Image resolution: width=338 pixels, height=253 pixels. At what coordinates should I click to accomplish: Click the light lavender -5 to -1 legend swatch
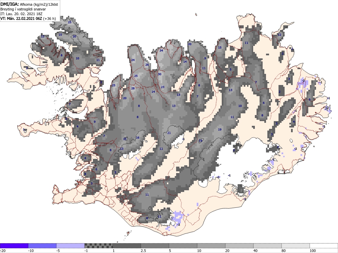pyautogui.click(x=71, y=246)
